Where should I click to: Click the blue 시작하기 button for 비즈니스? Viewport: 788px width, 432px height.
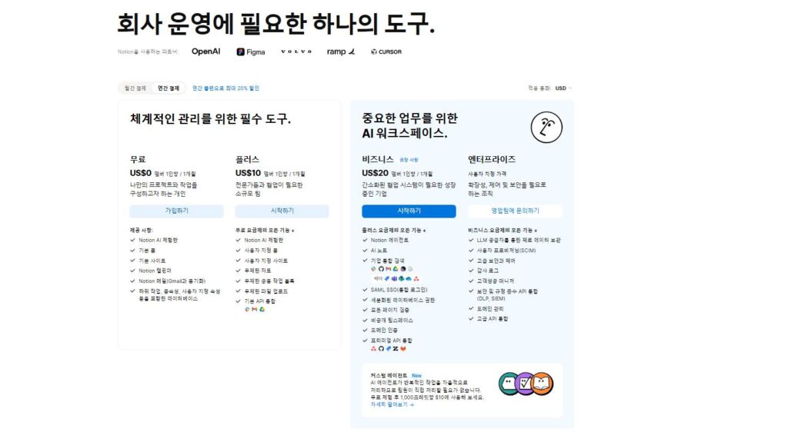409,211
